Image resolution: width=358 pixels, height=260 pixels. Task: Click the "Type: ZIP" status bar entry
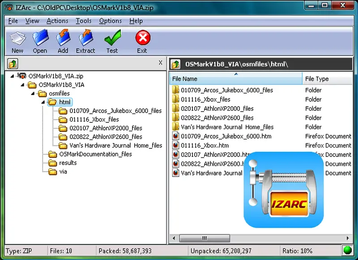(19, 251)
